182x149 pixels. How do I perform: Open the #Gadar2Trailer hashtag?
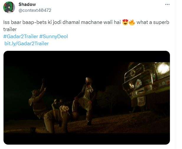(x=21, y=36)
